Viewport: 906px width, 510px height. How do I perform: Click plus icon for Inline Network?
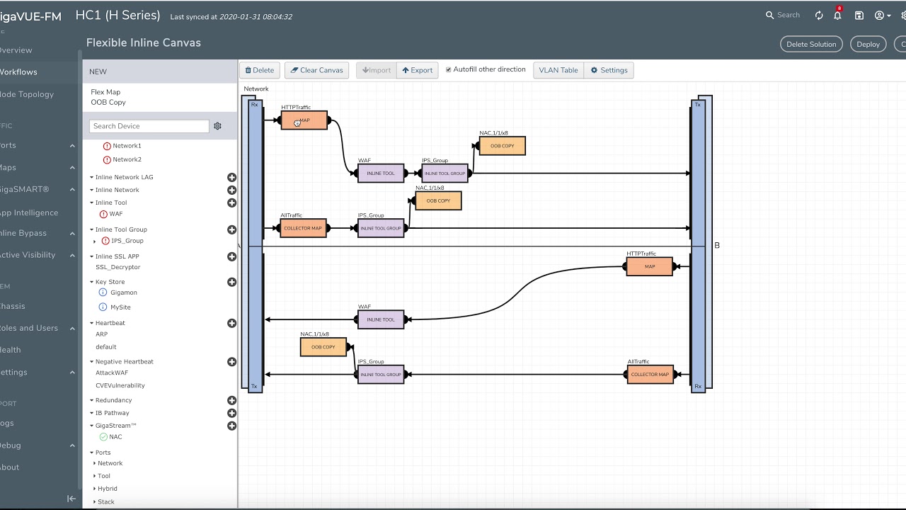231,190
